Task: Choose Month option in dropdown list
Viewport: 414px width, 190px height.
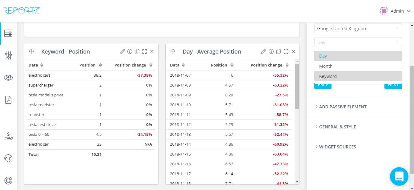Action: 326,66
